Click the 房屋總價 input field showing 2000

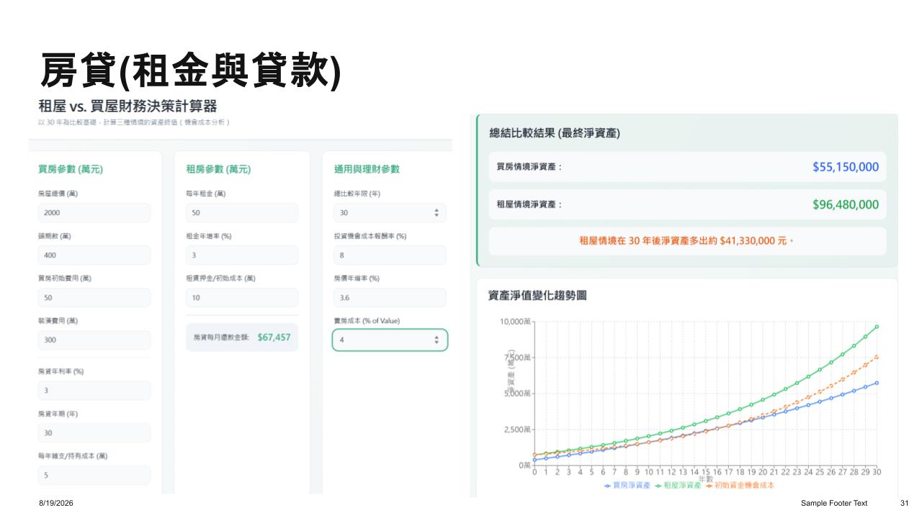tap(94, 213)
